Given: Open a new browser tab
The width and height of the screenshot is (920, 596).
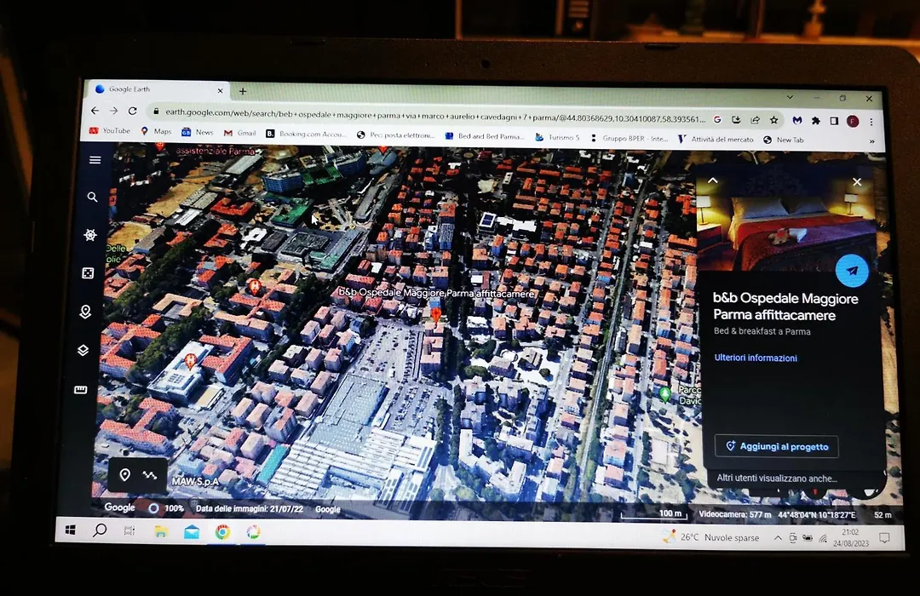Looking at the screenshot, I should coord(242,91).
